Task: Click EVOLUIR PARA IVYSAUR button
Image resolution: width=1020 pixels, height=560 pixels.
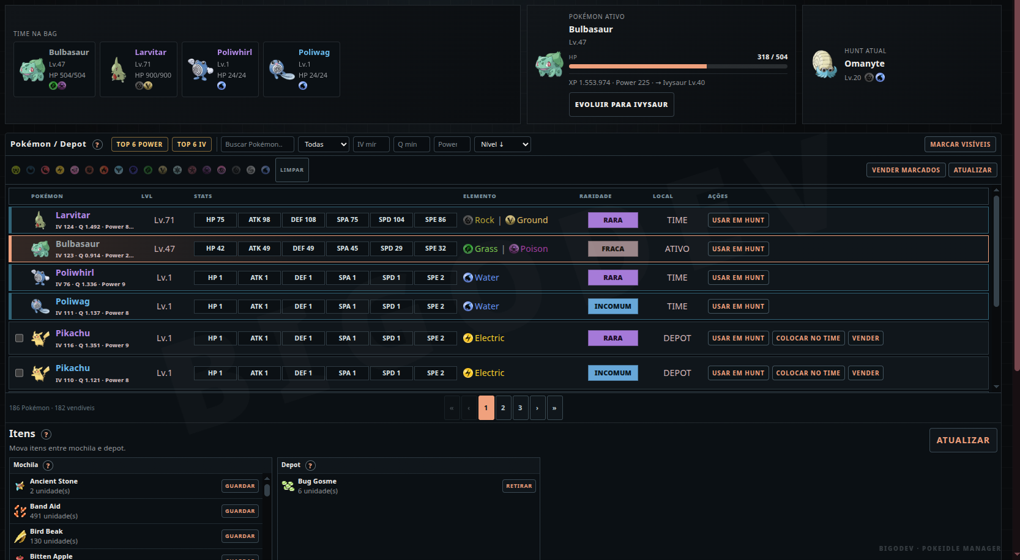Action: pyautogui.click(x=621, y=105)
